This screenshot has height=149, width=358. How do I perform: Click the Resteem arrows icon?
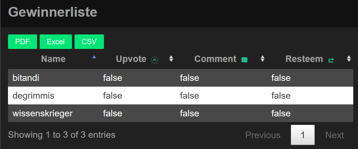331,60
